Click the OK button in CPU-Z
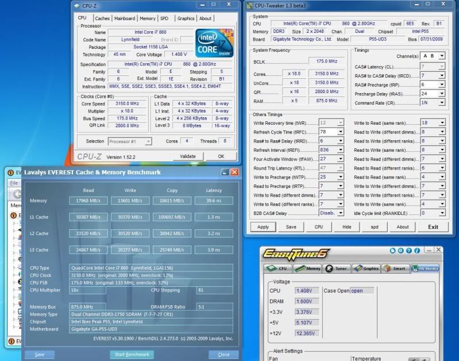 point(221,156)
